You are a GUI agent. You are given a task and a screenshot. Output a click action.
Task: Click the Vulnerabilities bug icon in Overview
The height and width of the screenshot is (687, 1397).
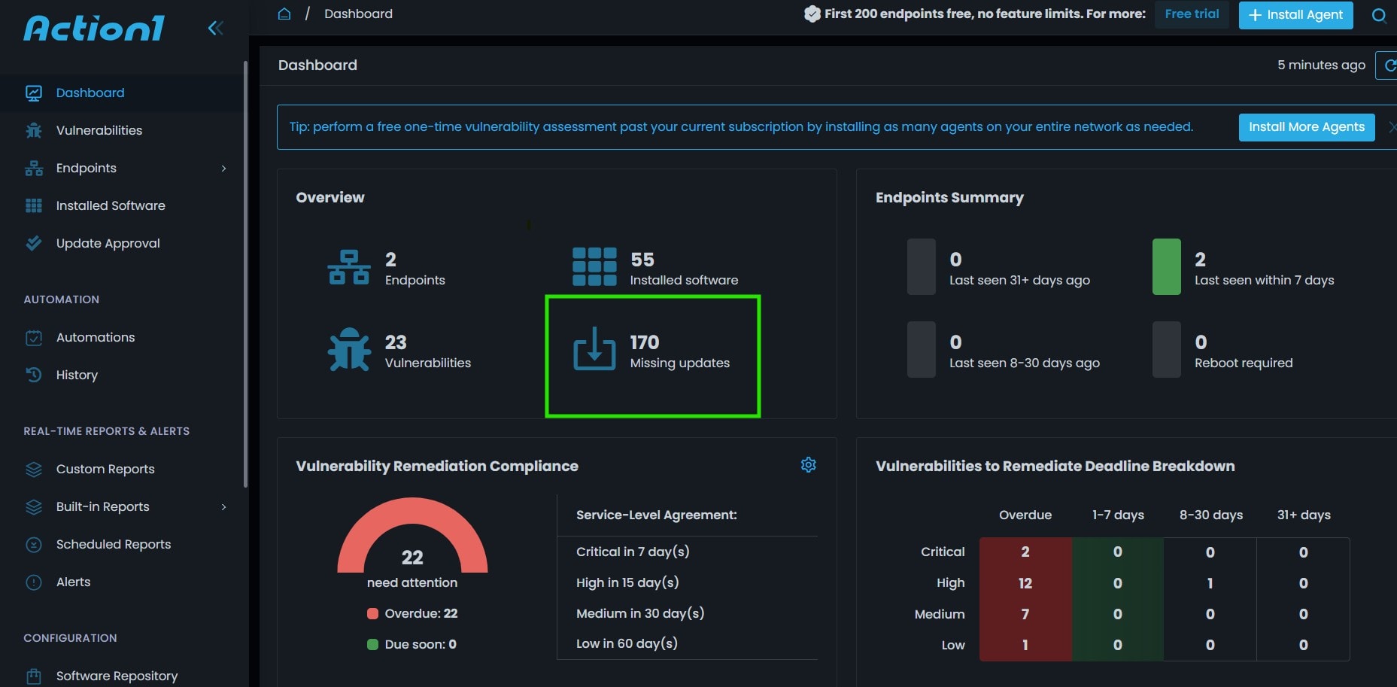tap(349, 350)
